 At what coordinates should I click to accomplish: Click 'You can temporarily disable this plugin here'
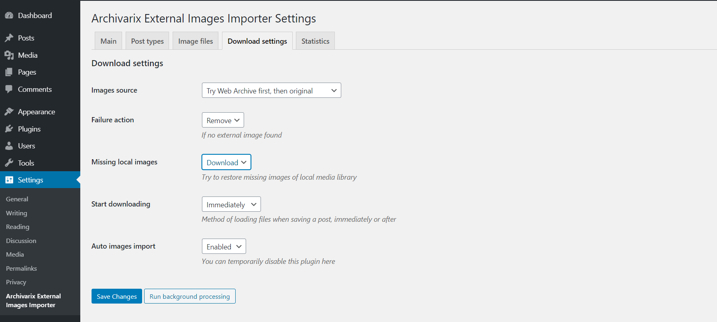[269, 261]
